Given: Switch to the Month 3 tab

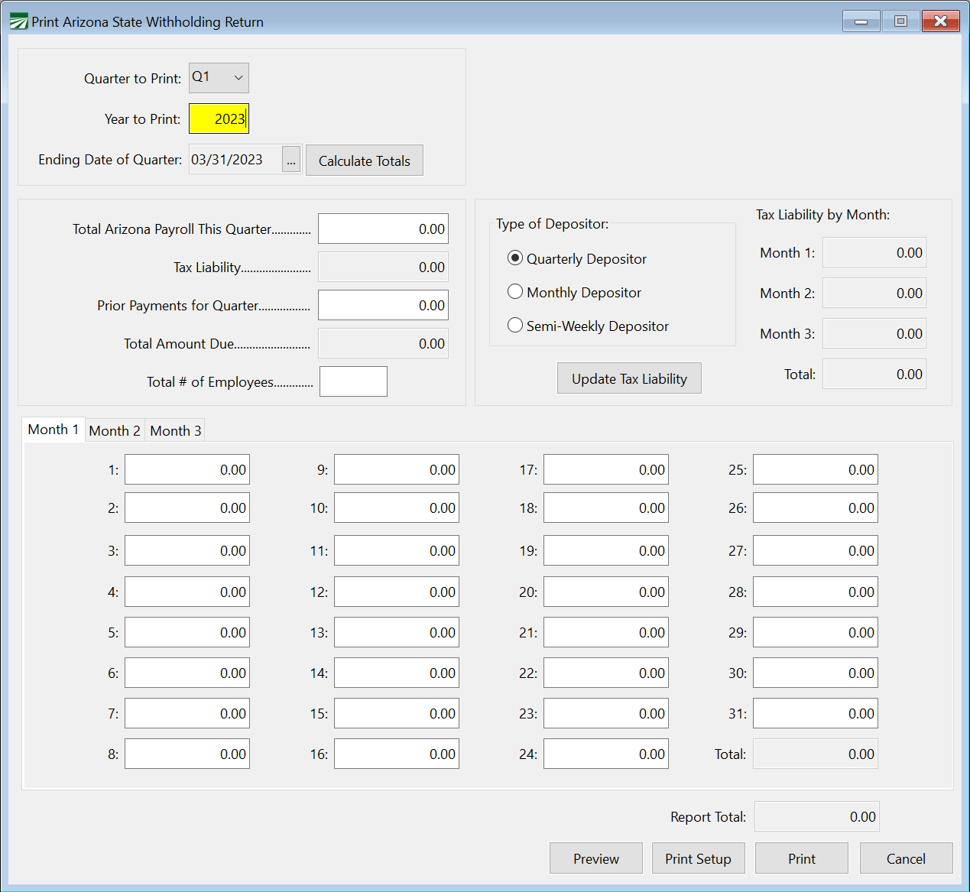Looking at the screenshot, I should pos(174,430).
